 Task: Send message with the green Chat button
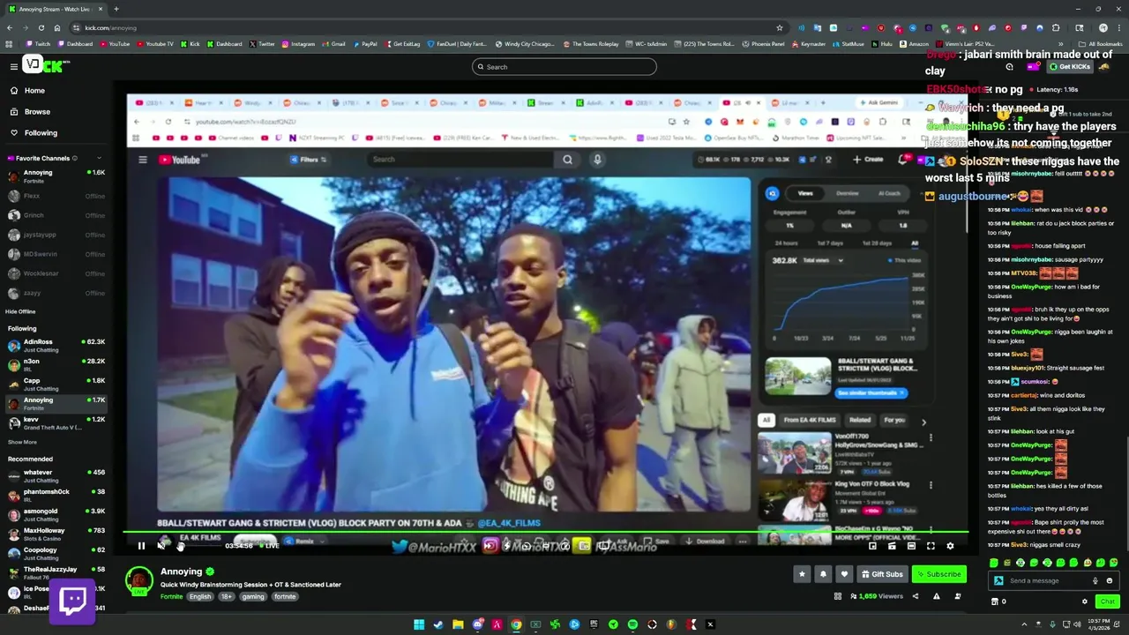(1107, 601)
